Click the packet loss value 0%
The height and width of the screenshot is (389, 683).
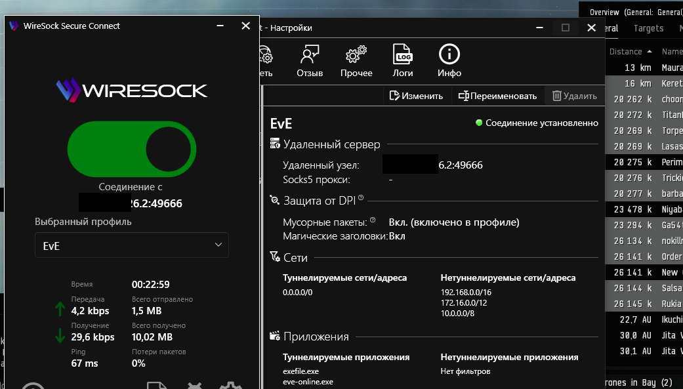tap(138, 363)
